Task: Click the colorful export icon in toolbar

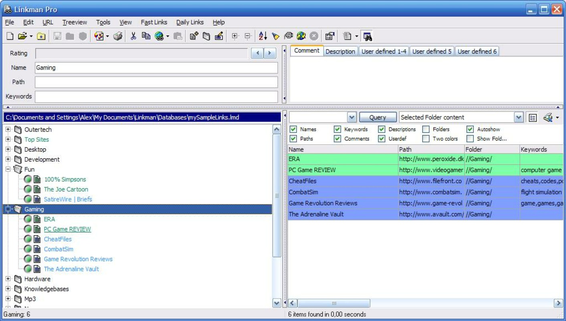Action: point(99,36)
